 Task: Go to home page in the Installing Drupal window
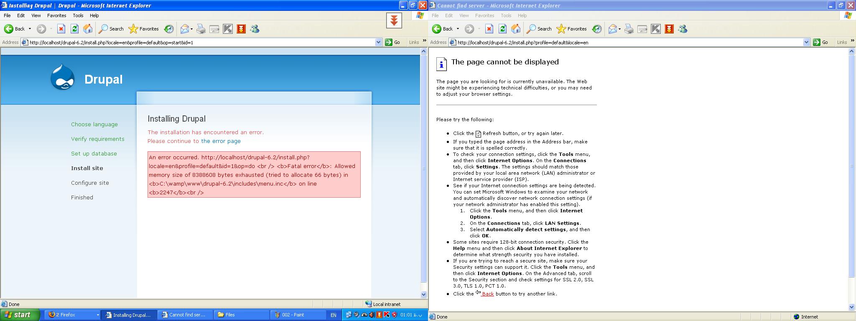[88, 29]
